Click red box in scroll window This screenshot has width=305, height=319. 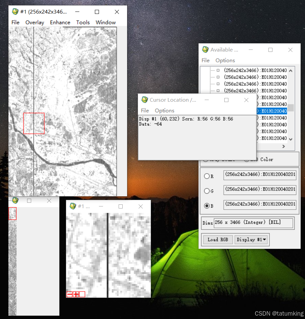point(13,214)
